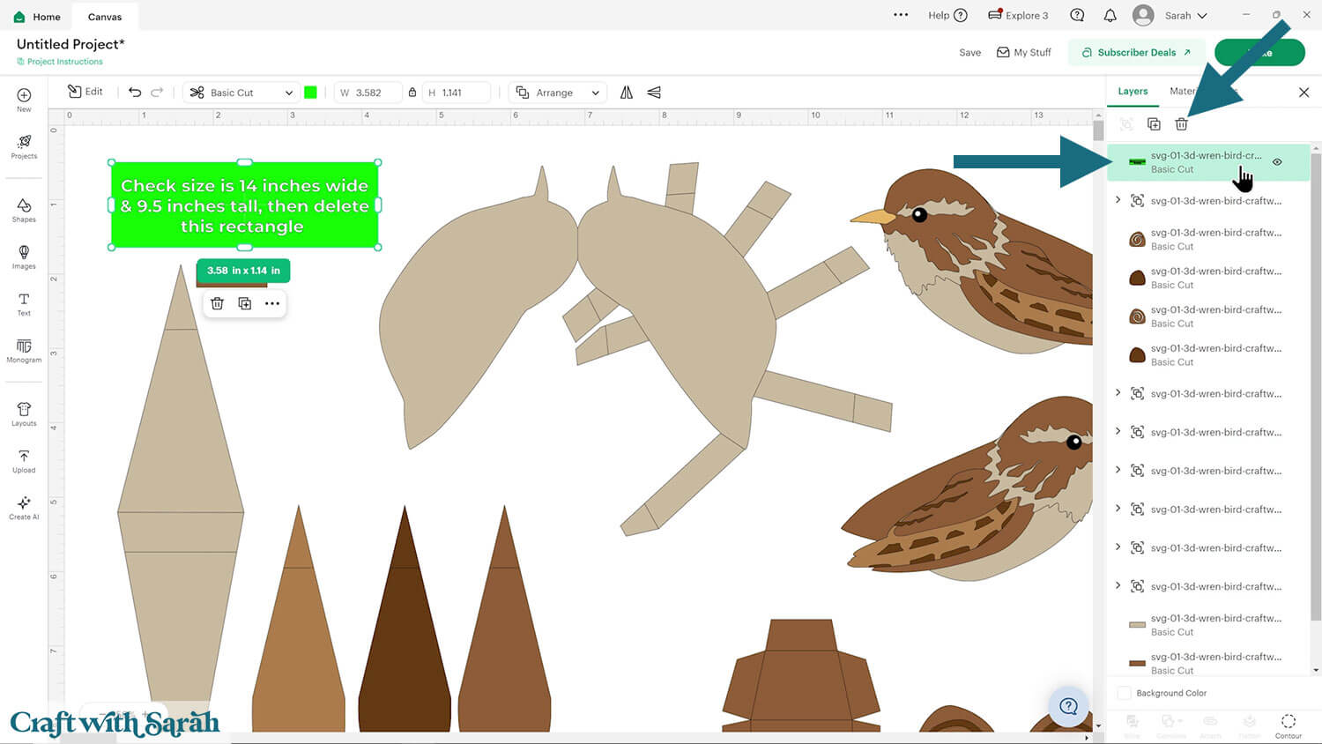Screen dimensions: 1322x744
Task: Flip the selection using the Flip icon
Action: (x=627, y=93)
